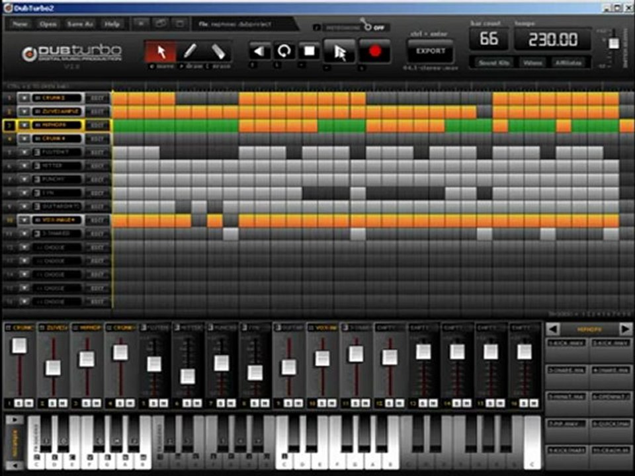This screenshot has width=635, height=476.
Task: Open track 16 CHOOSE dropdown arrow
Action: tap(24, 301)
